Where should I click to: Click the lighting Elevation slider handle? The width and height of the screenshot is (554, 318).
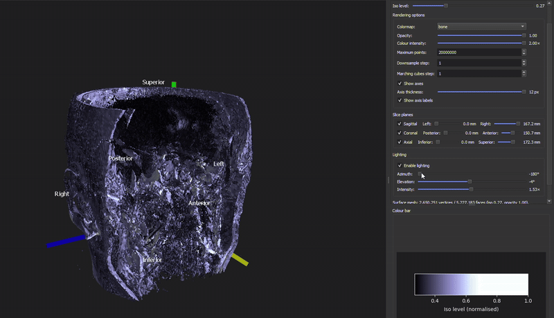470,182
